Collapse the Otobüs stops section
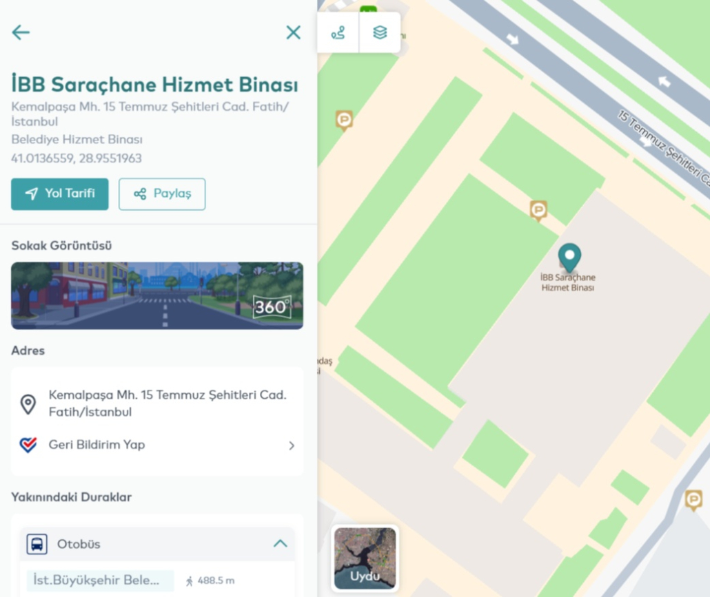The width and height of the screenshot is (710, 597). tap(281, 543)
